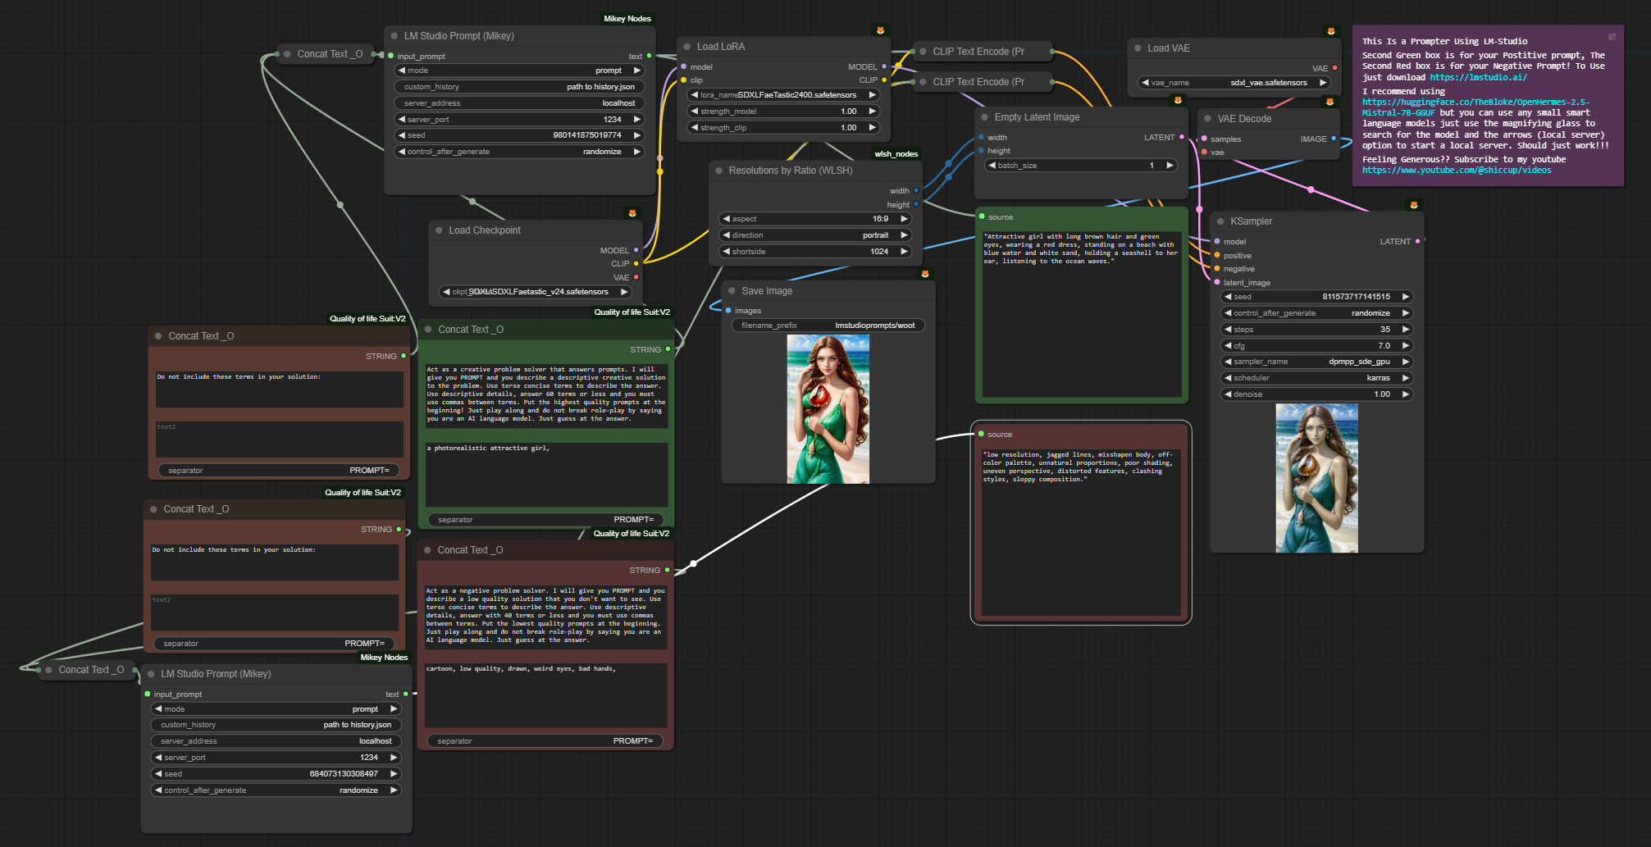Click the ckpt_name selector in Load Checkpoint
The width and height of the screenshot is (1651, 847).
coord(535,292)
